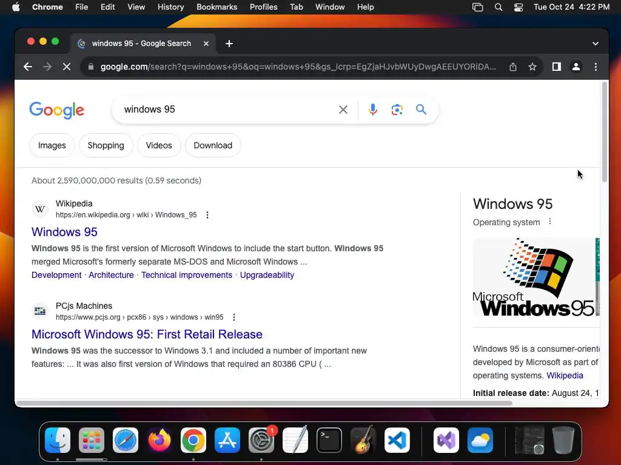Image resolution: width=621 pixels, height=465 pixels.
Task: Open more options for the Wikipedia result
Action: click(x=207, y=215)
